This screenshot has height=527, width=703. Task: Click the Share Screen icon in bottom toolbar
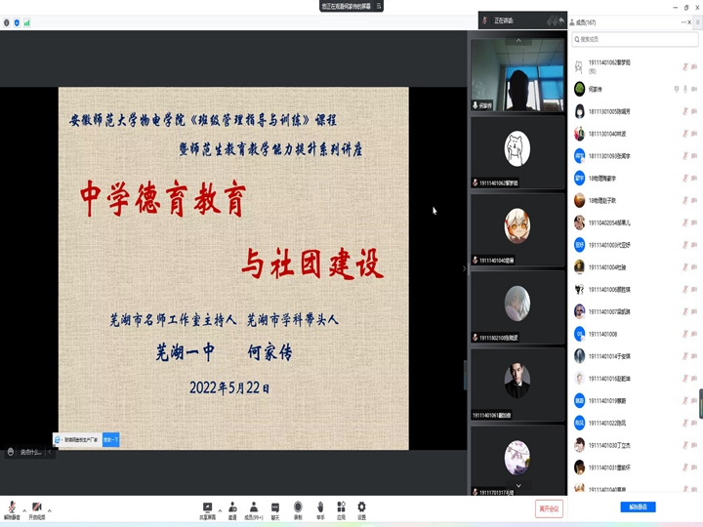(x=207, y=508)
